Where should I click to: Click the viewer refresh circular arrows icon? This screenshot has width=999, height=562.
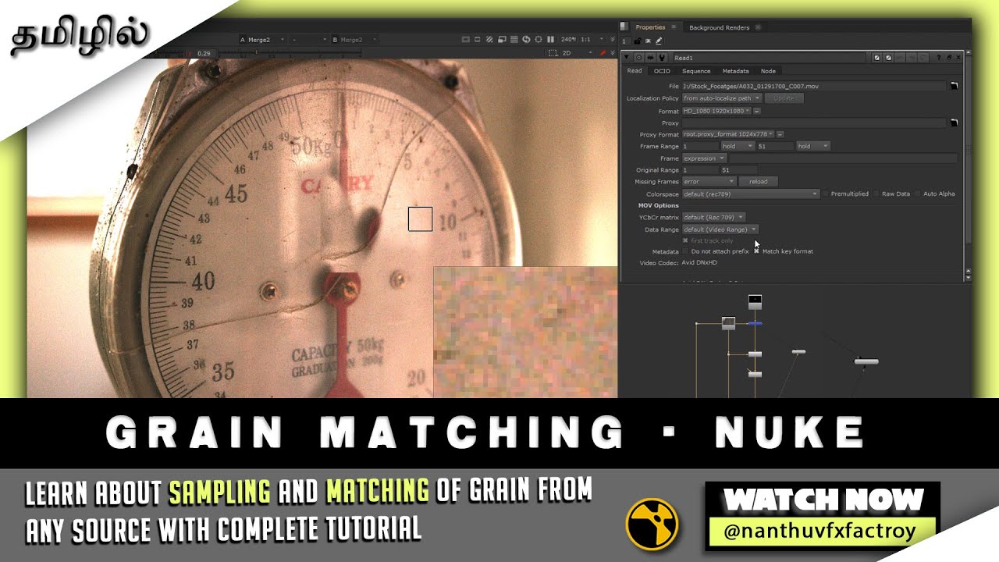[x=526, y=39]
